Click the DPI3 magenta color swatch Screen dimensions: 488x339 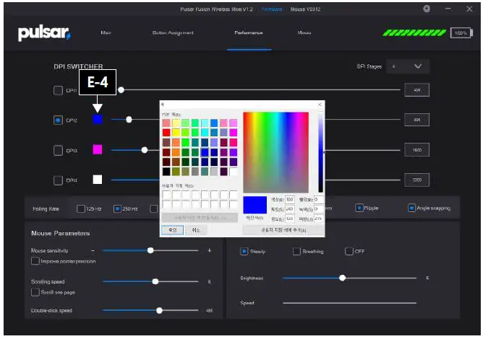[98, 149]
